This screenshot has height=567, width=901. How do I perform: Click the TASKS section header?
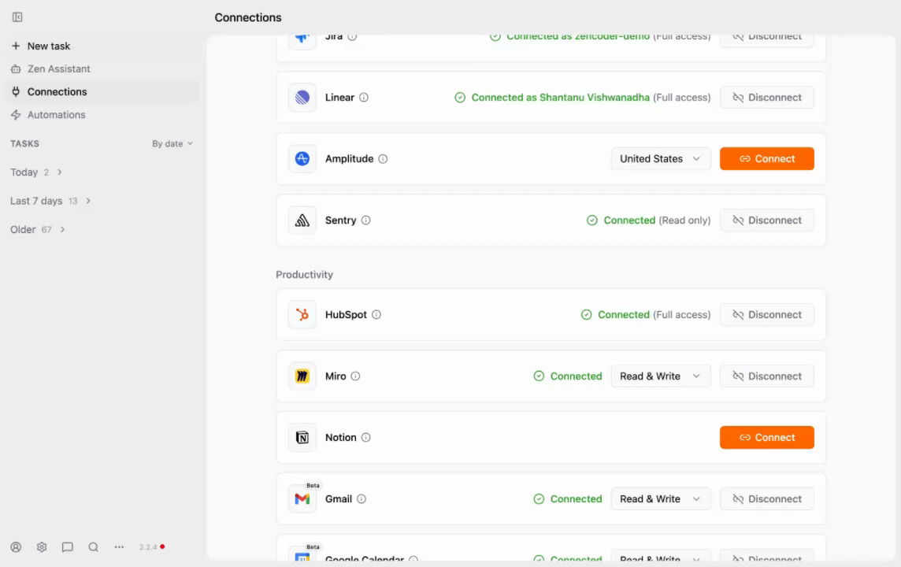[x=24, y=143]
